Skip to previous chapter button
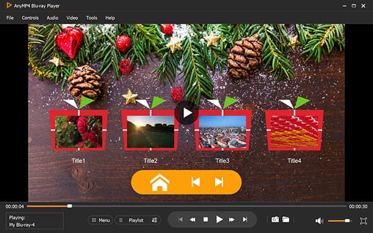This screenshot has width=373, height=233. (180, 219)
